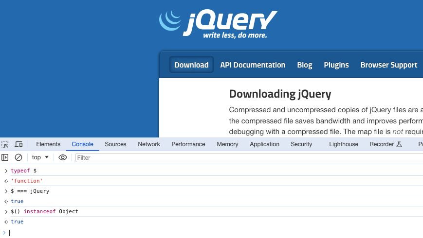
Task: Show the console sidebar panel icon
Action: click(5, 157)
